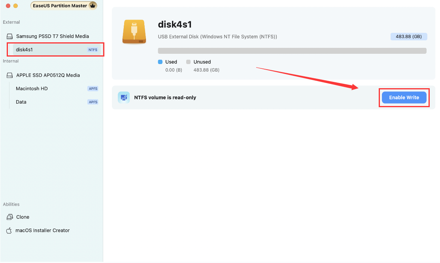
Task: Select Samsung PSSD T7 Shield Media disk
Action: pos(52,36)
